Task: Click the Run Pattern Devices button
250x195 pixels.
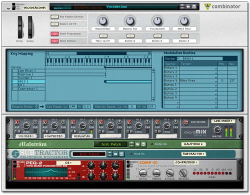Action: (x=54, y=17)
